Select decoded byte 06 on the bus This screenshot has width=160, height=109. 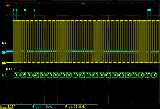[23, 75]
